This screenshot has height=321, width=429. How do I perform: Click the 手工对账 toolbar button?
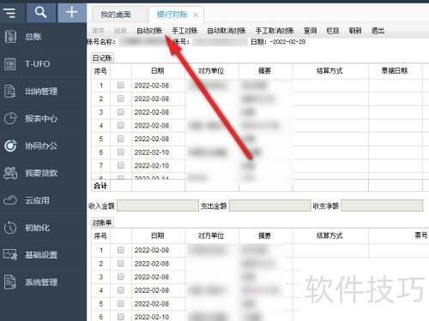(x=184, y=31)
